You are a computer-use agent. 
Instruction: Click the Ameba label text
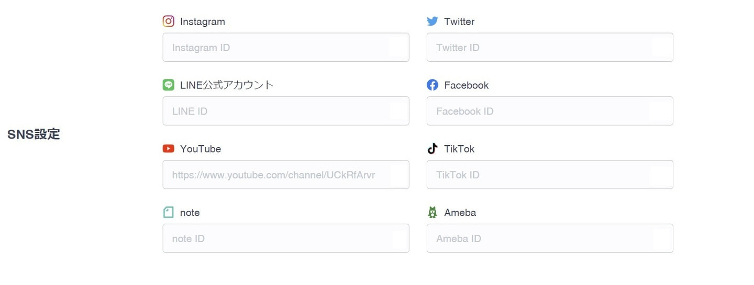coord(460,213)
